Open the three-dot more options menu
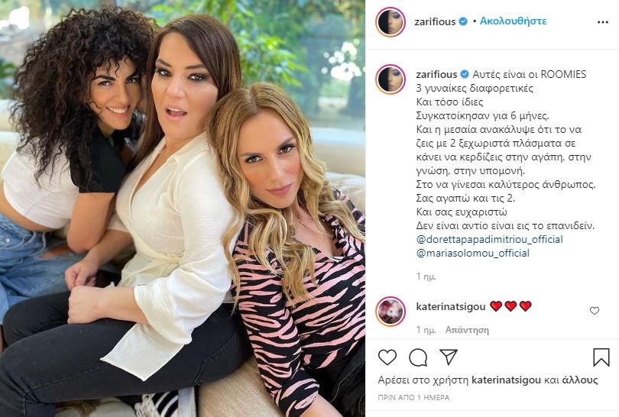 click(603, 22)
